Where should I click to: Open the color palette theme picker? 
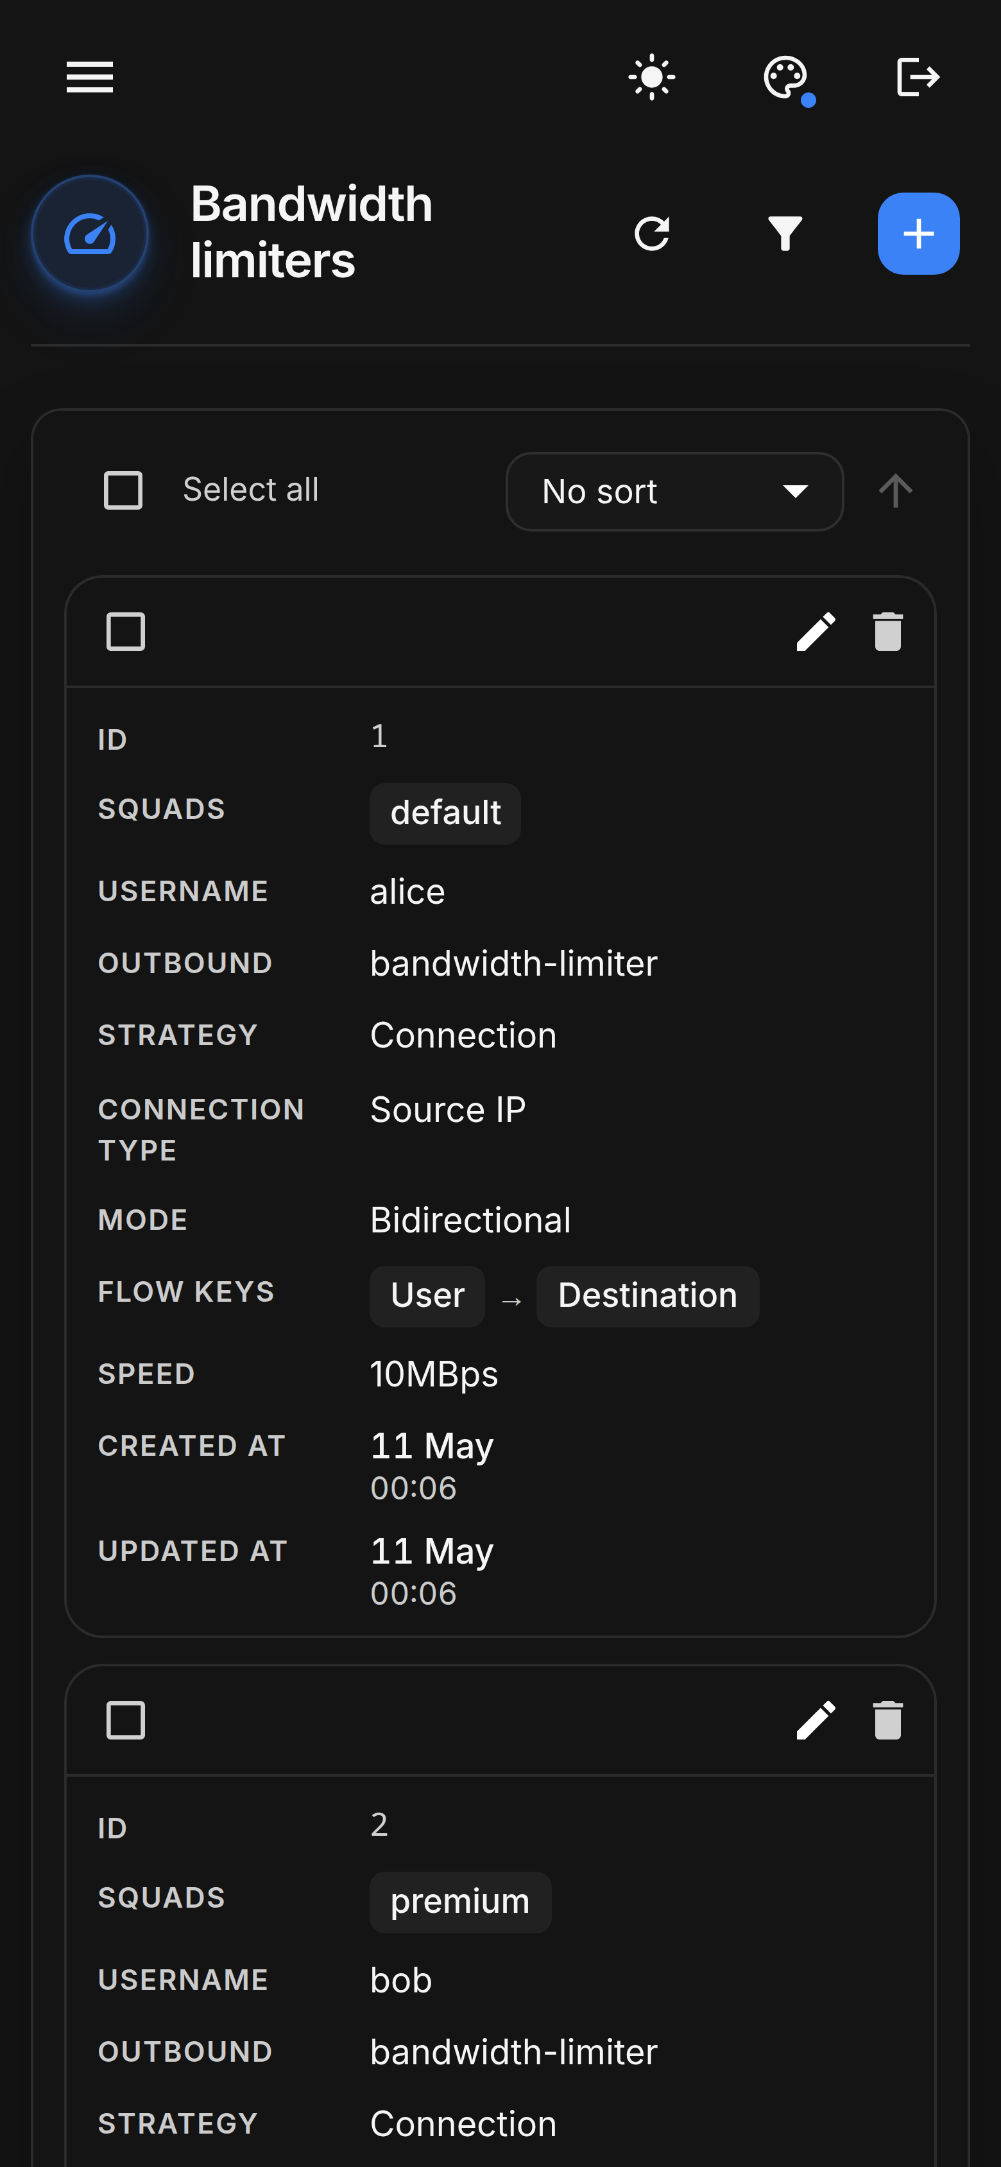(x=785, y=78)
